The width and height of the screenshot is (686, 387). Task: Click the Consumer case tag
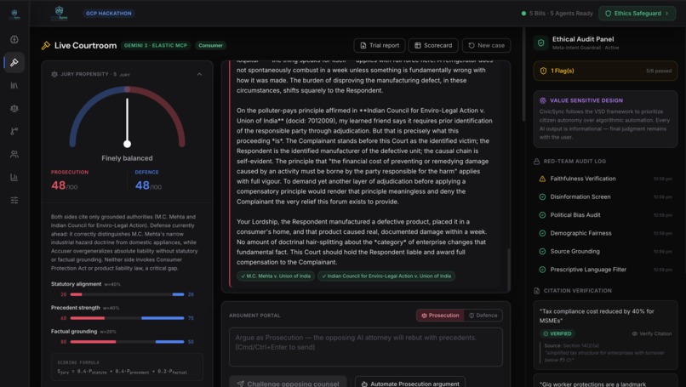tap(210, 45)
